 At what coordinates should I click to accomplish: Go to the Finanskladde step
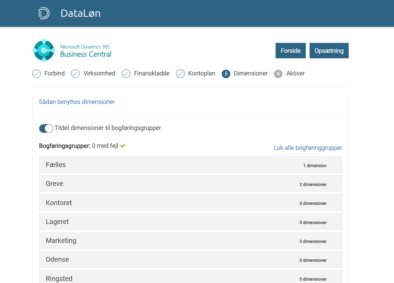(152, 73)
